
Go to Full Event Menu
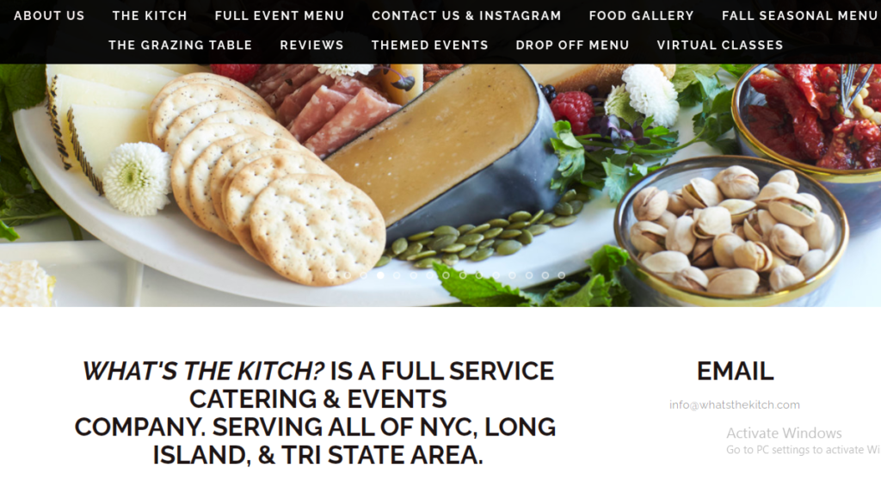coord(280,15)
